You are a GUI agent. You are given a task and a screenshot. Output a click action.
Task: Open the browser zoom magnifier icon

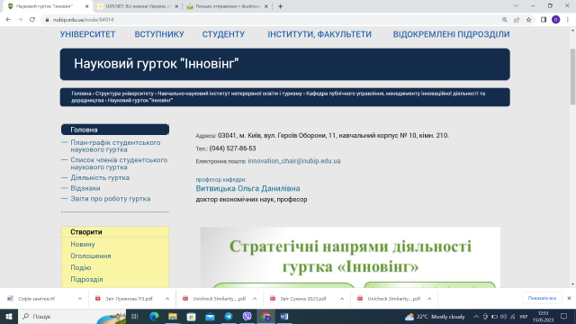click(505, 20)
